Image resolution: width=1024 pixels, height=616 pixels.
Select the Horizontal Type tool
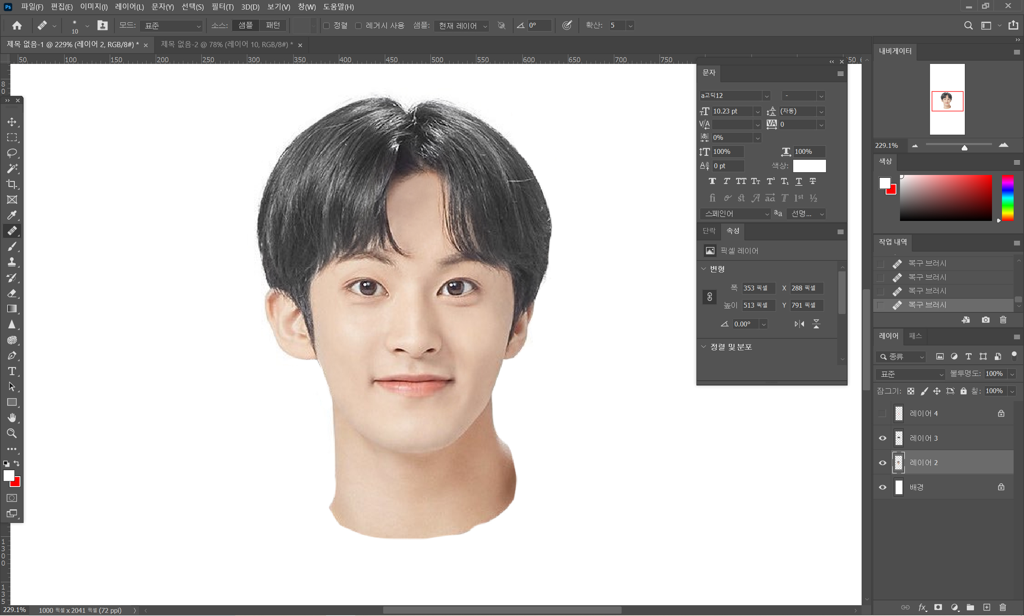[x=12, y=371]
